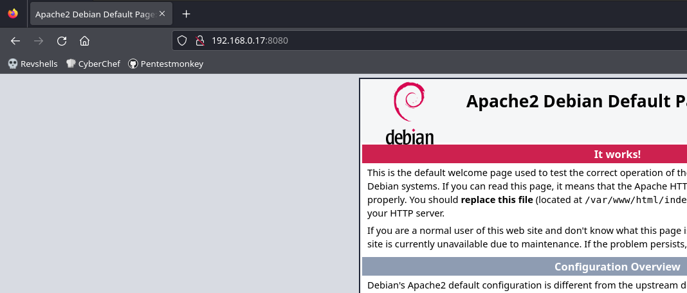Click the Apache2 Debian Default Page heading

[576, 101]
